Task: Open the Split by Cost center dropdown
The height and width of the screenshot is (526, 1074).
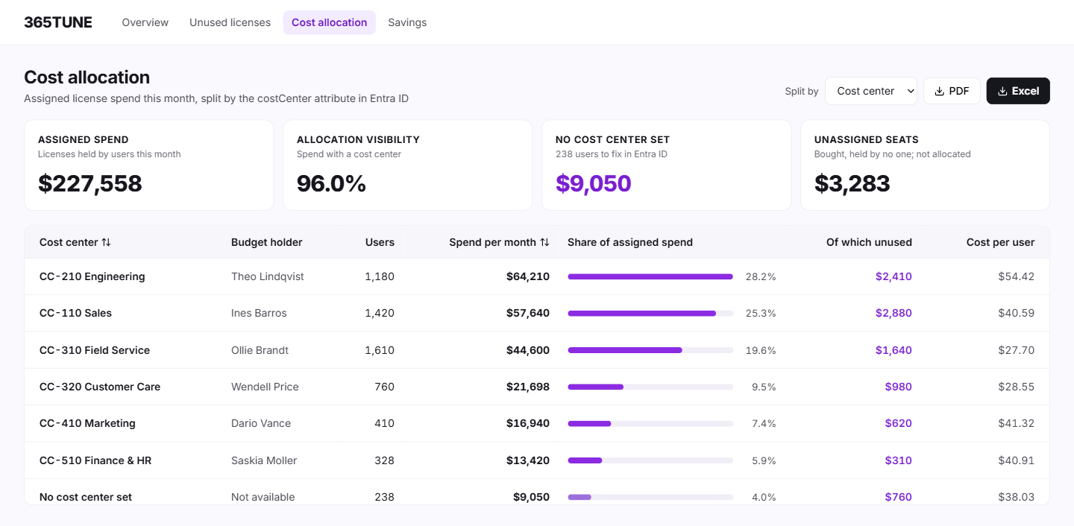Action: (871, 91)
